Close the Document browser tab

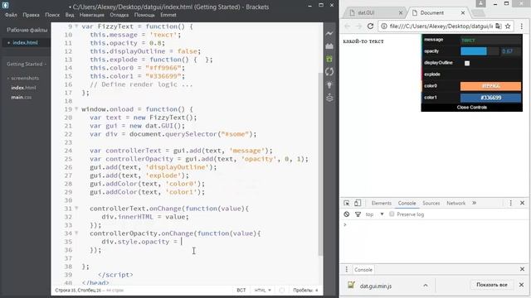(x=463, y=13)
